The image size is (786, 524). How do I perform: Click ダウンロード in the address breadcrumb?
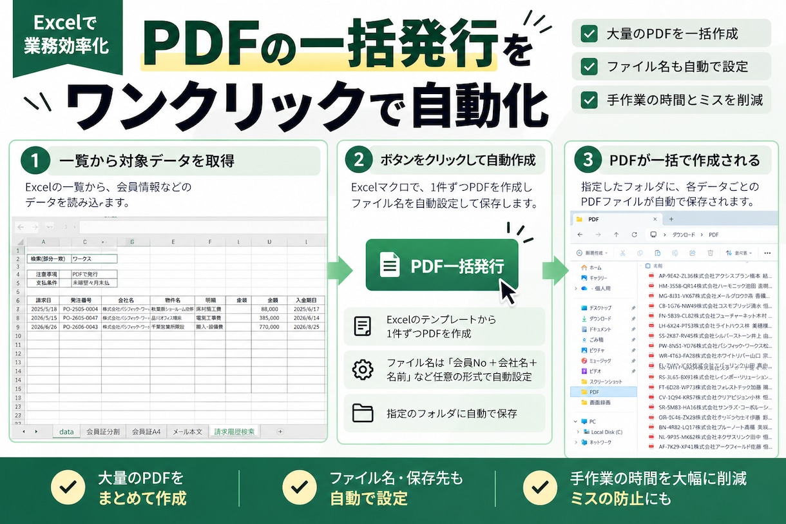tap(683, 235)
